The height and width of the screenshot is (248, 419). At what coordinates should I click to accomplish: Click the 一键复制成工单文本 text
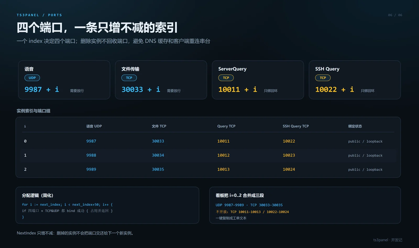point(231,218)
